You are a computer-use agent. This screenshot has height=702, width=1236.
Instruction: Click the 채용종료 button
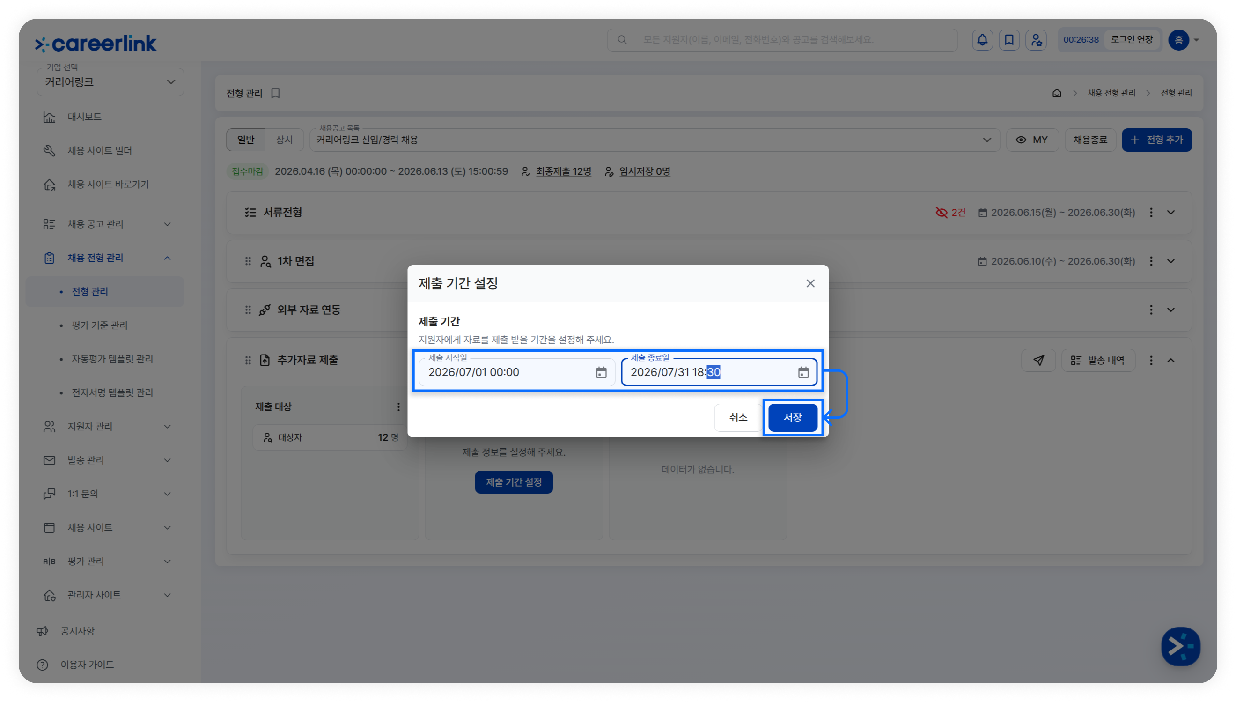point(1090,140)
